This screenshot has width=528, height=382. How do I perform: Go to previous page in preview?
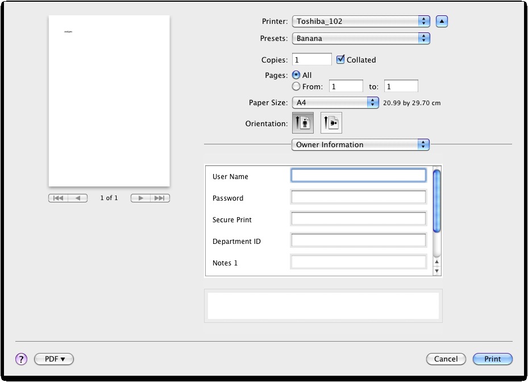[78, 198]
